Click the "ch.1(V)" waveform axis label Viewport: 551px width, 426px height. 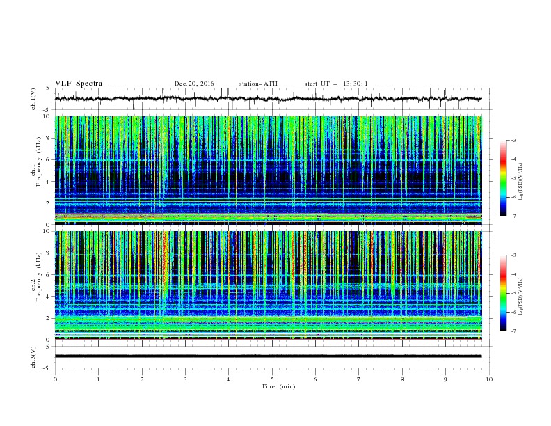click(x=33, y=99)
